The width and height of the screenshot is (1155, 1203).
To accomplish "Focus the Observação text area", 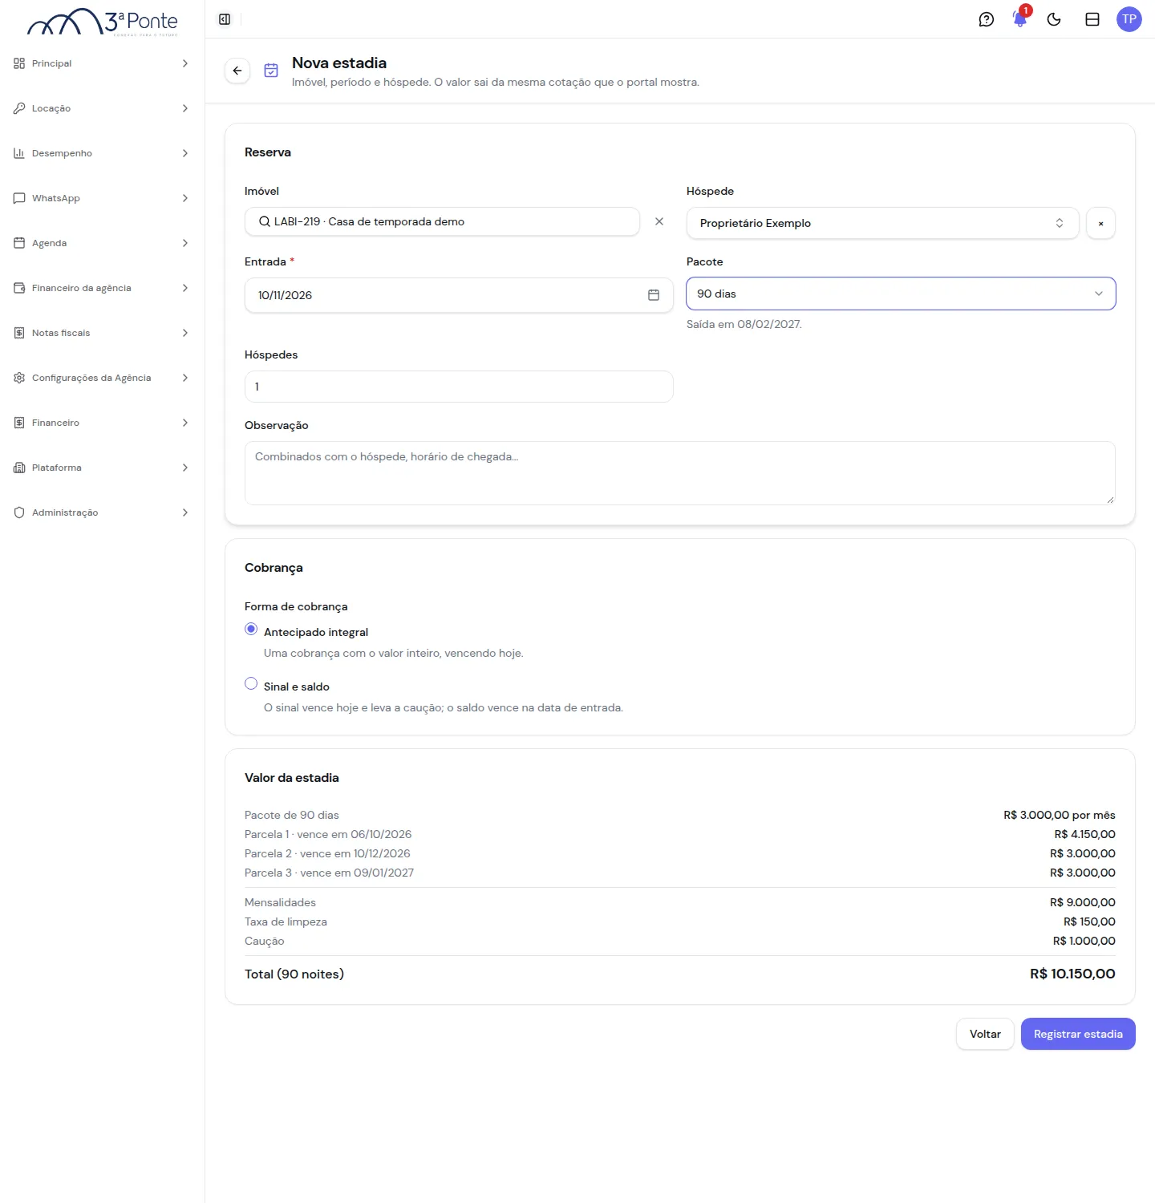I will 680,473.
